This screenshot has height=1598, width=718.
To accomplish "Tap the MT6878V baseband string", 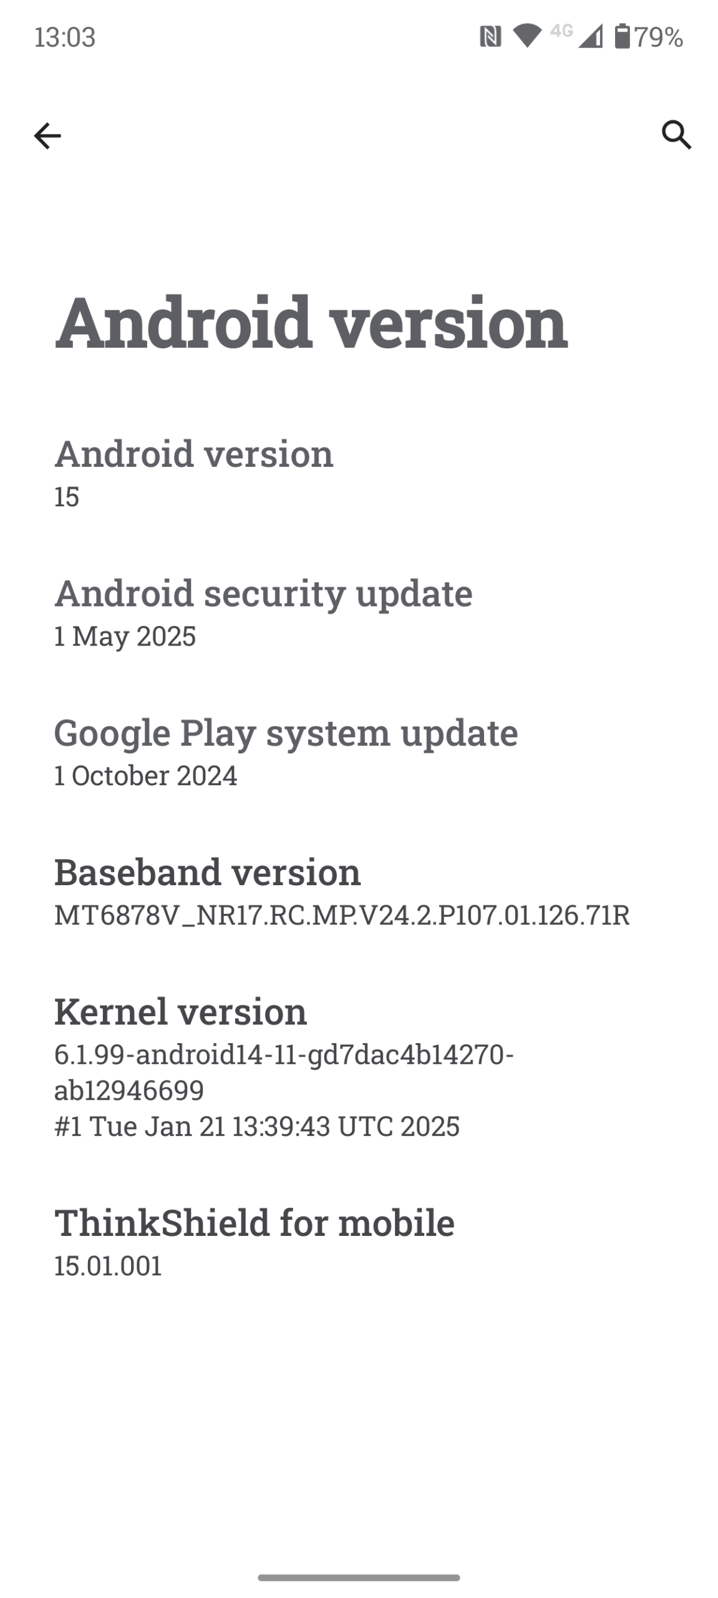I will [x=342, y=916].
